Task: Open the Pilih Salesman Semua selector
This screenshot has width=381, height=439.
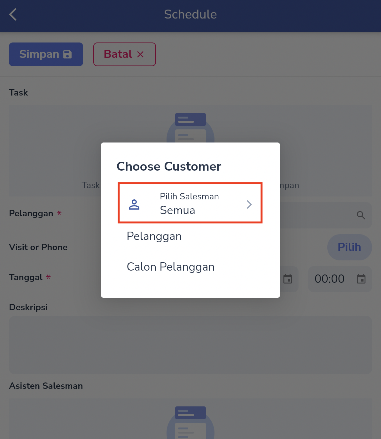Action: click(x=190, y=203)
